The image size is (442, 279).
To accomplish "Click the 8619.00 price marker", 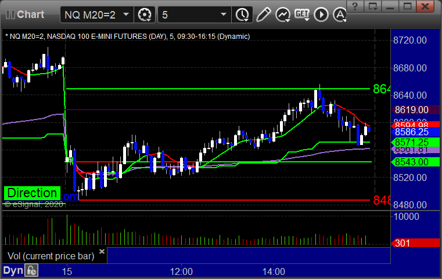I will tap(415, 110).
